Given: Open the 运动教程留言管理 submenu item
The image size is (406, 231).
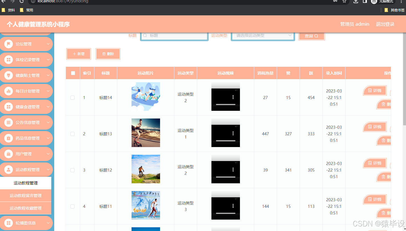Looking at the screenshot, I should point(26,196).
